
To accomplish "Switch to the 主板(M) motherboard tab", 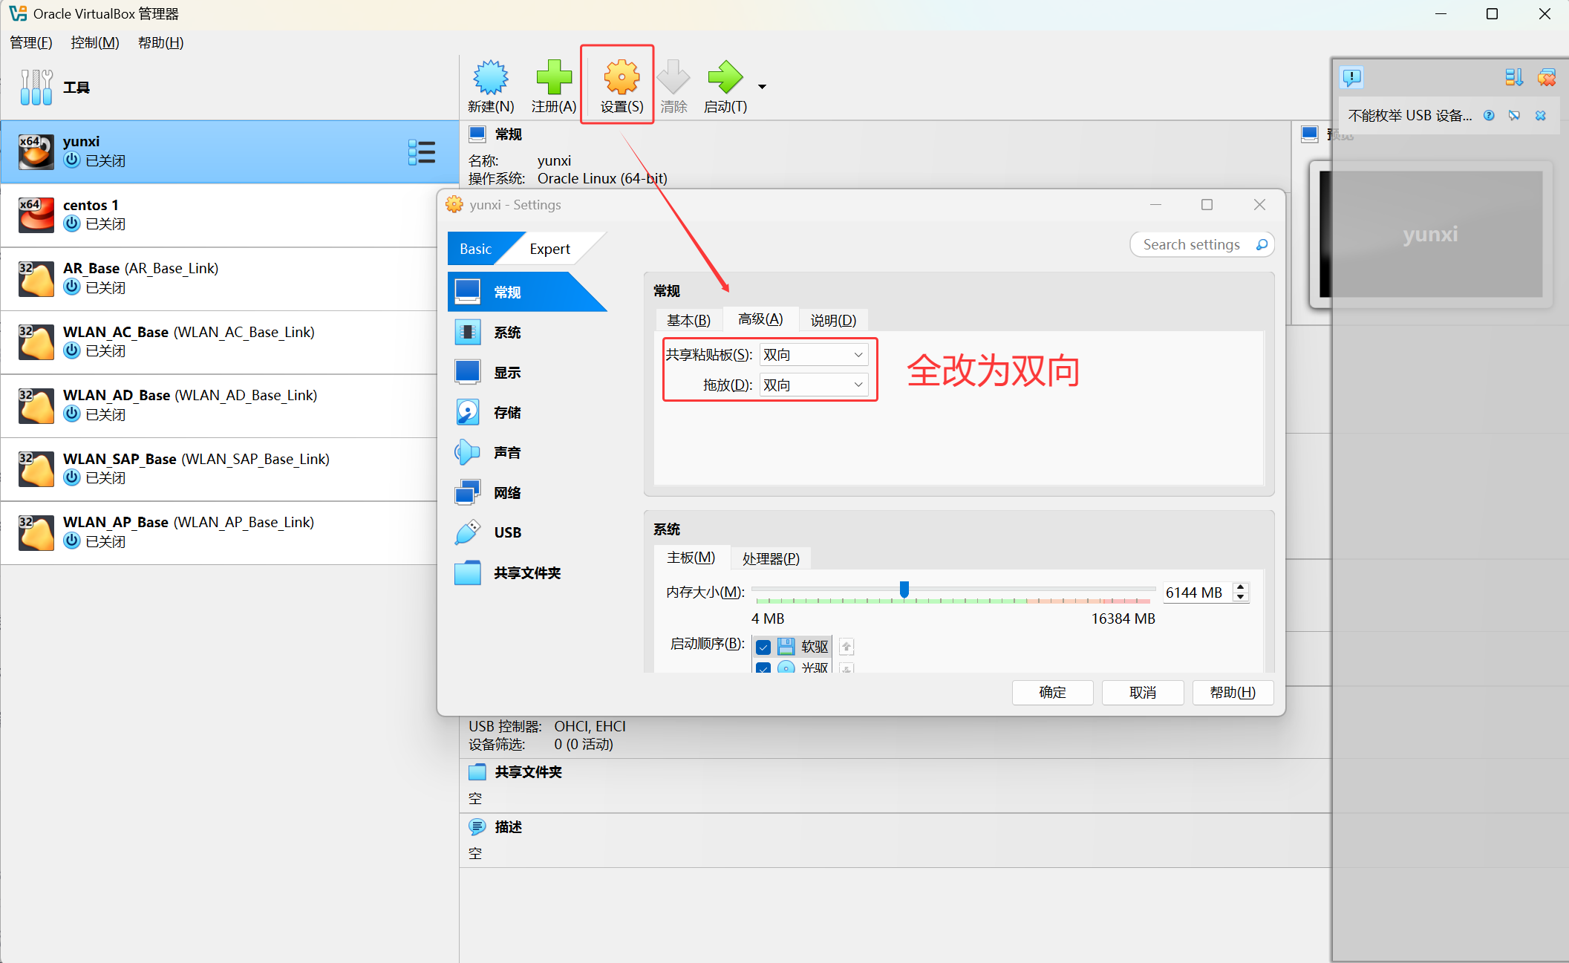I will click(691, 558).
